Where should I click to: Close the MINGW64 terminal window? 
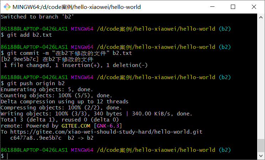[x=254, y=7]
